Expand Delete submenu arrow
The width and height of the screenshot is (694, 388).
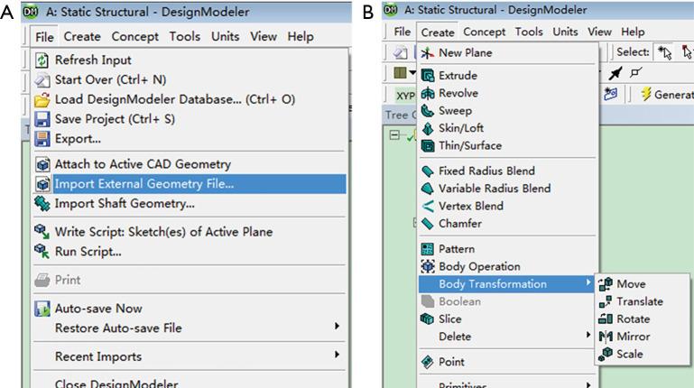[588, 335]
